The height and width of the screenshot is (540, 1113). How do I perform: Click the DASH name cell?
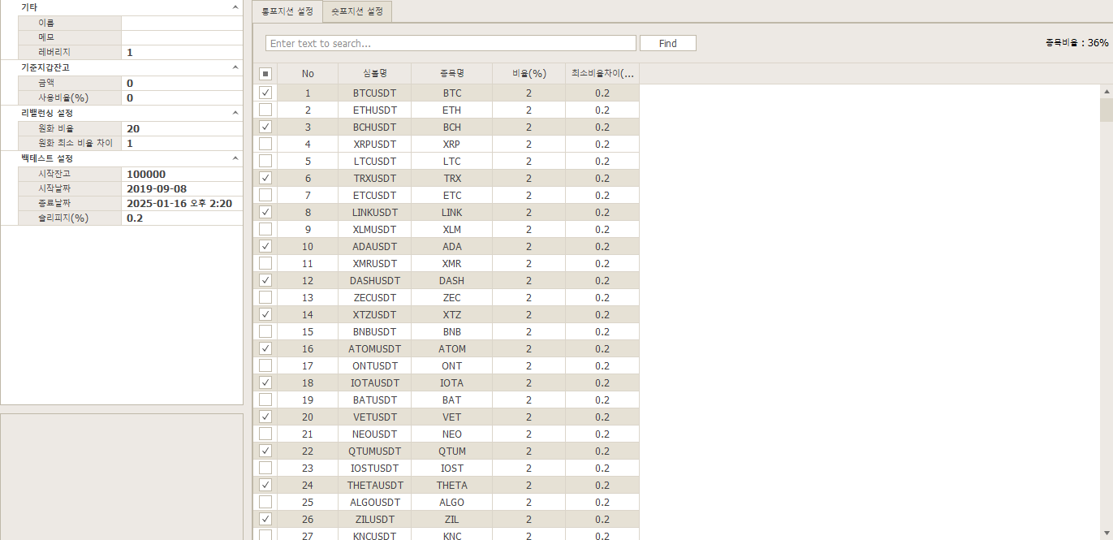[x=452, y=280]
